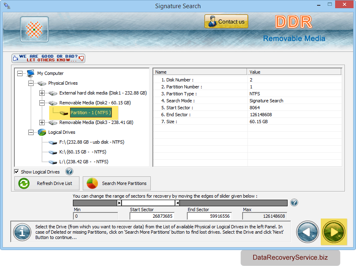Click the Logical Drives globe icon
Screen dimensions: 356x266
point(42,132)
